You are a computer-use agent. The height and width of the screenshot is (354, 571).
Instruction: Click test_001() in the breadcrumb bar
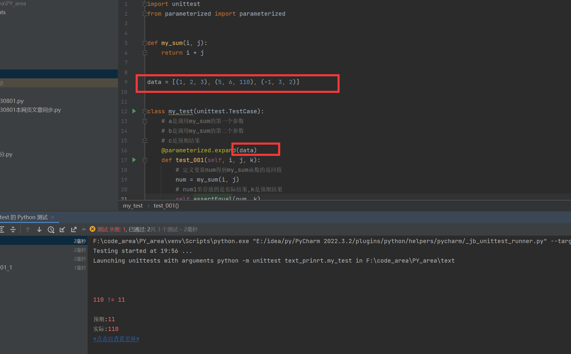click(166, 206)
